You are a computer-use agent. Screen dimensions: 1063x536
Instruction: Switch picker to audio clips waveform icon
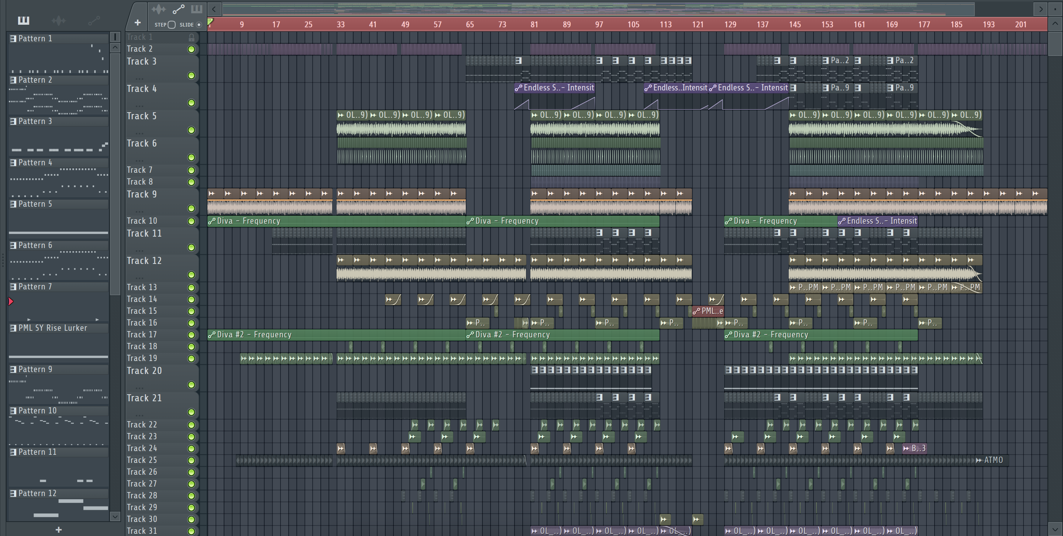coord(59,21)
